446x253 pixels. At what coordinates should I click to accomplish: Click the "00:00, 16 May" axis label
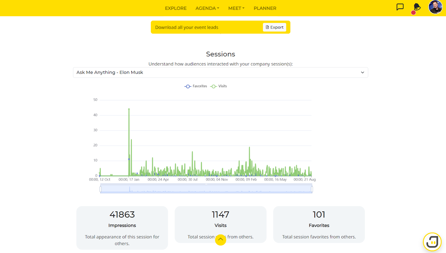tap(275, 180)
